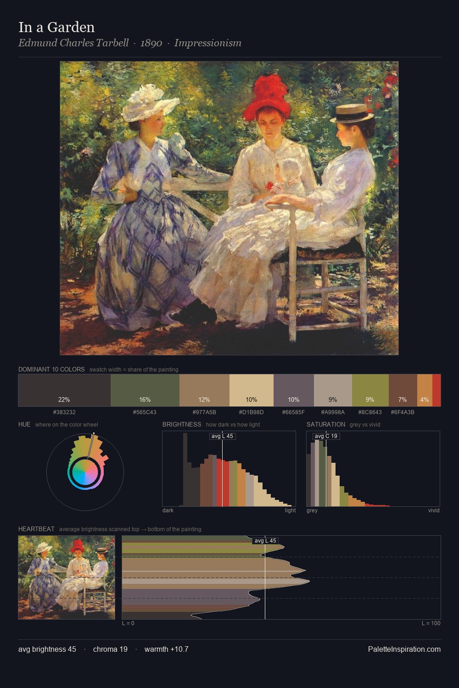Click the avg C 19 label in Saturation

[326, 436]
